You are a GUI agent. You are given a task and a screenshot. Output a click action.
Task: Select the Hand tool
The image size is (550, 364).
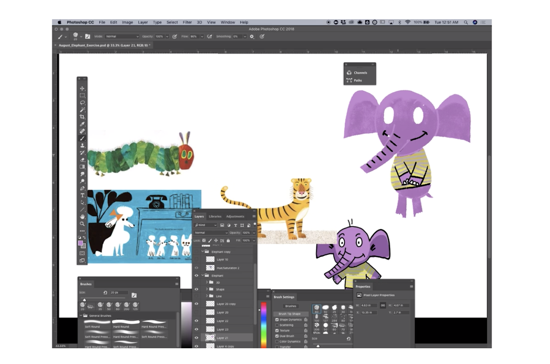point(82,217)
